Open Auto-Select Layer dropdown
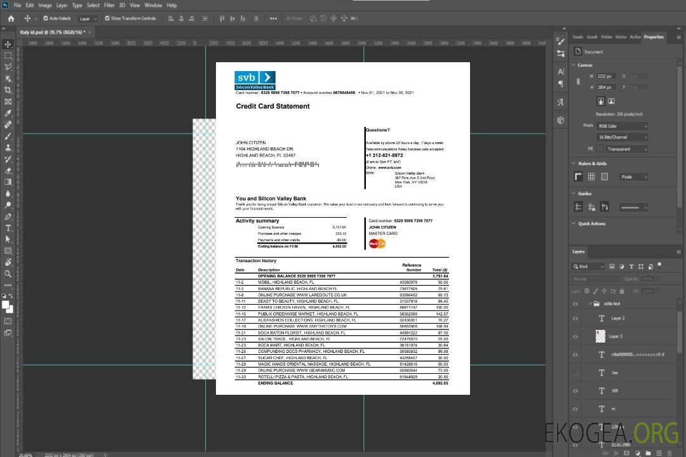 88,18
